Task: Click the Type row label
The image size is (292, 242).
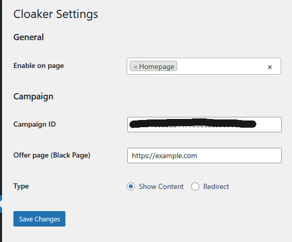Action: pos(21,186)
